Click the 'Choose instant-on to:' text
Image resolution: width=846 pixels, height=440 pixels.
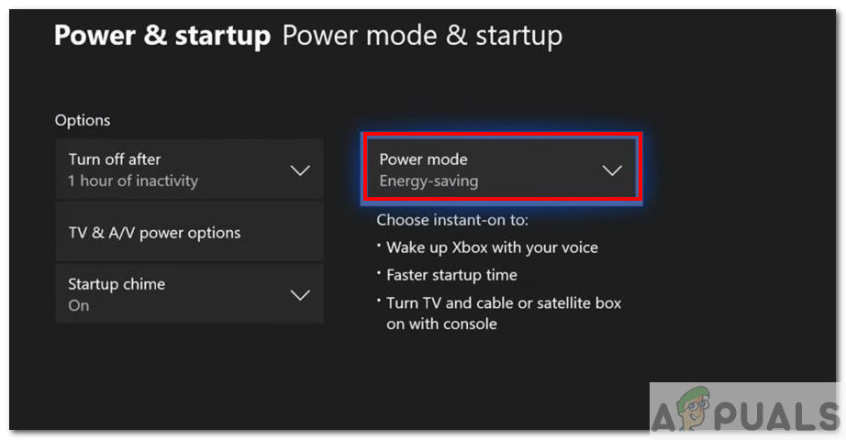click(x=452, y=220)
